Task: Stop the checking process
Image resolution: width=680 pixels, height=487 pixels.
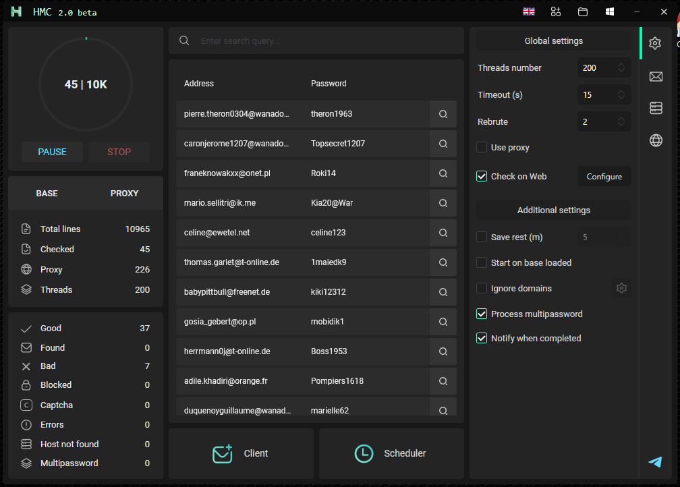Action: [119, 152]
